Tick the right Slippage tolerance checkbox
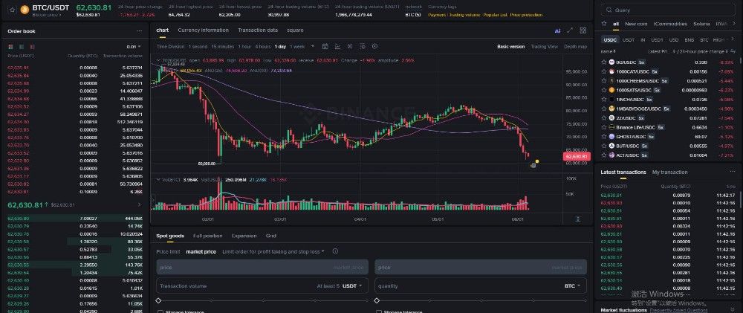The height and width of the screenshot is (313, 743). pyautogui.click(x=379, y=312)
